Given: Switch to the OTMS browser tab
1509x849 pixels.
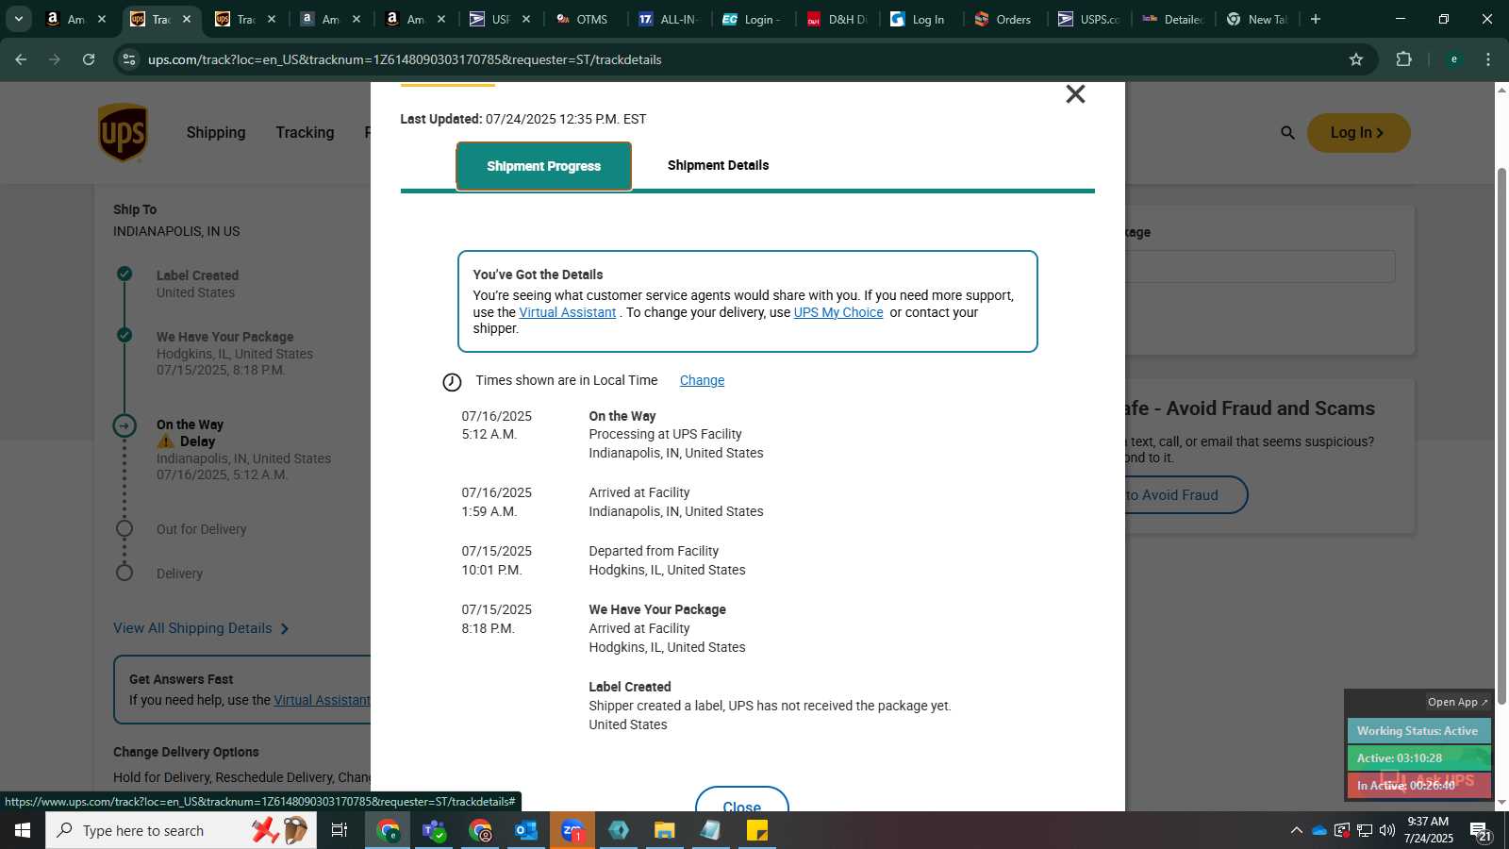Looking at the screenshot, I should coord(587,19).
